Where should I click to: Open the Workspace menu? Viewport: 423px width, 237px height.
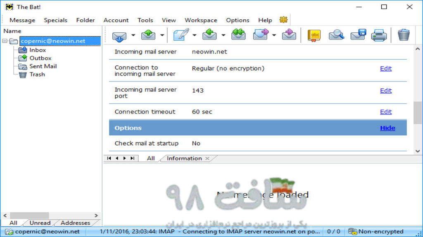(x=201, y=20)
